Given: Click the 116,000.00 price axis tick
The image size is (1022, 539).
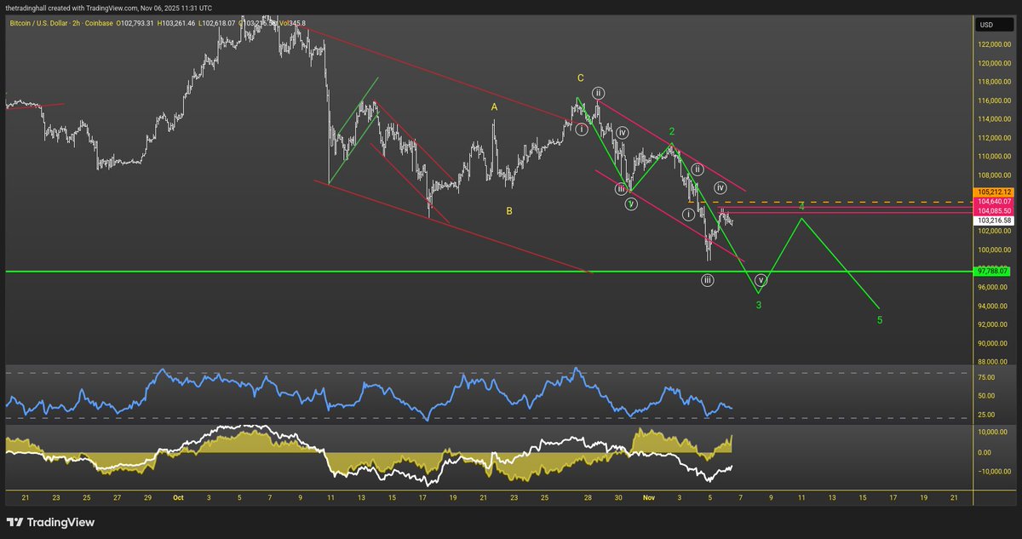Looking at the screenshot, I should click(994, 100).
